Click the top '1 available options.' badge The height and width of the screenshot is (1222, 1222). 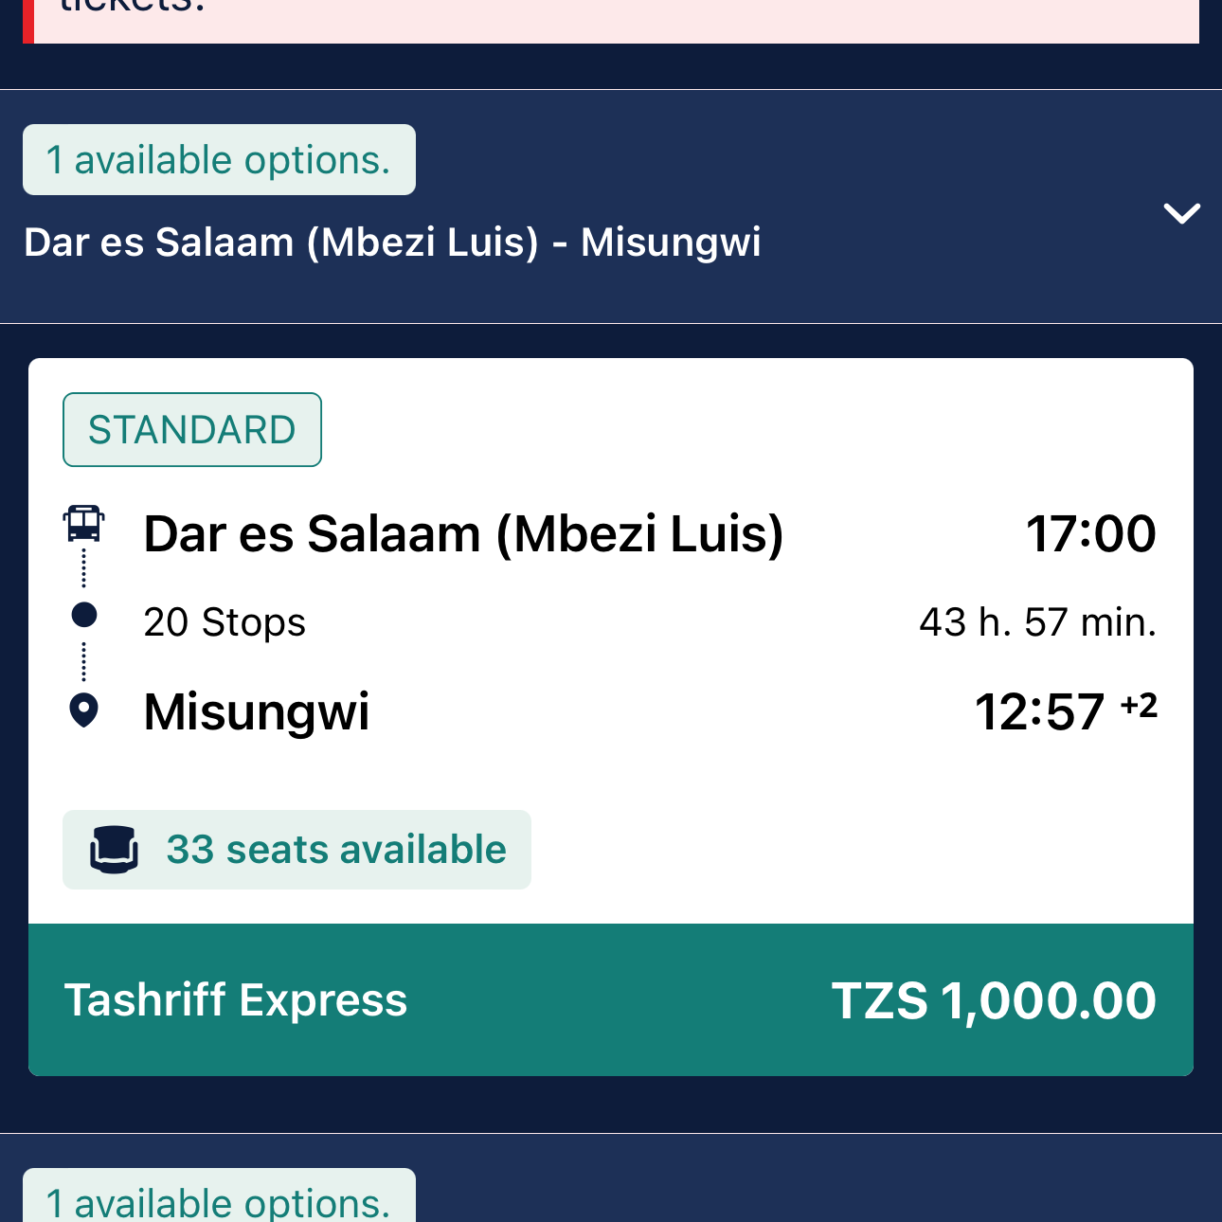point(219,160)
